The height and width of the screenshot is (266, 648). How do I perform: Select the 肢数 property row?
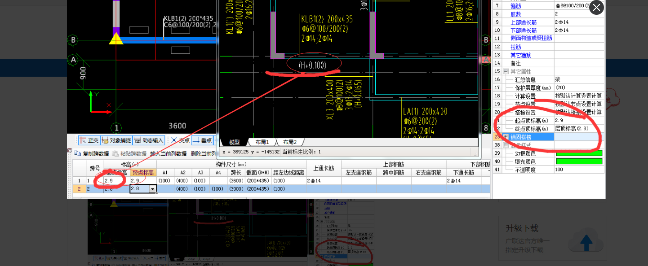pyautogui.click(x=549, y=14)
